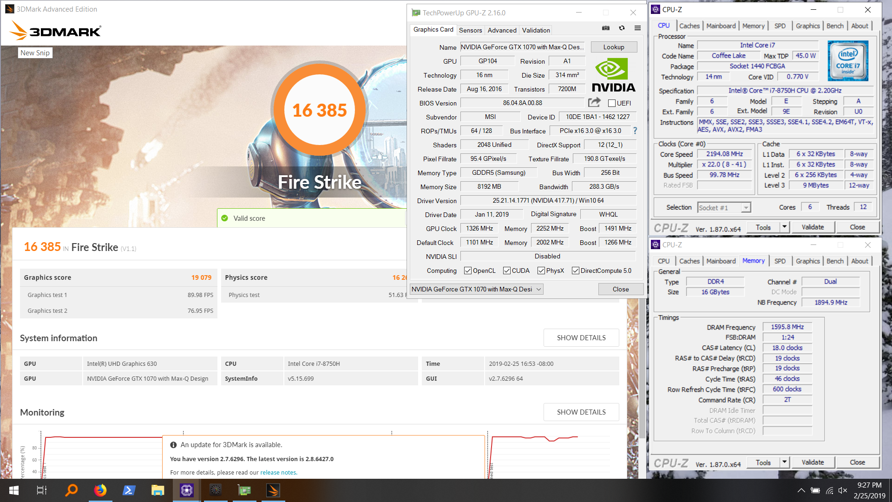Open SPD tab in lower CPU-Z window
Viewport: 892px width, 502px height.
tap(780, 261)
